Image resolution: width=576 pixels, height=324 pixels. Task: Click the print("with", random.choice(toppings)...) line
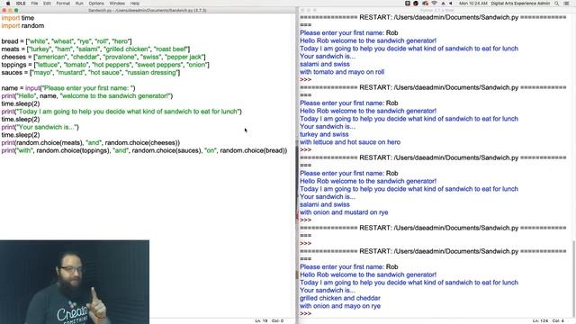pyautogui.click(x=144, y=150)
